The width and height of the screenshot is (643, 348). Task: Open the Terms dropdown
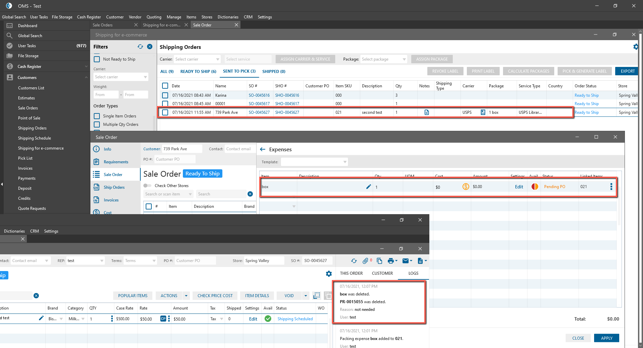[140, 261]
